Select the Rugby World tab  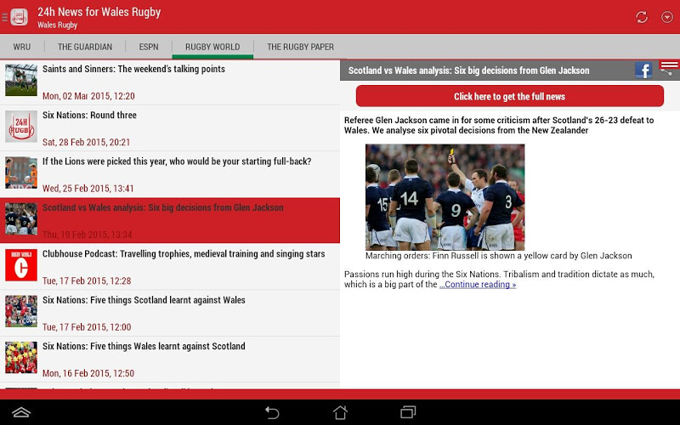pyautogui.click(x=212, y=47)
